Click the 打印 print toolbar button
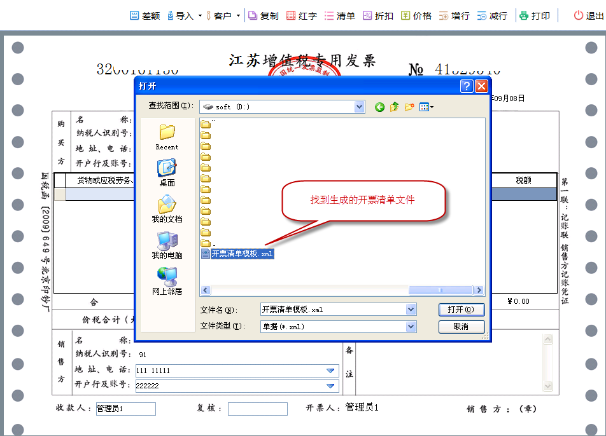The image size is (606, 436). coord(534,15)
